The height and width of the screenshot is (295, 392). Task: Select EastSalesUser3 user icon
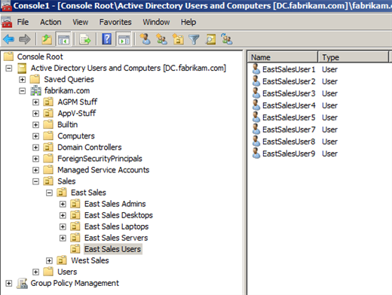click(256, 93)
